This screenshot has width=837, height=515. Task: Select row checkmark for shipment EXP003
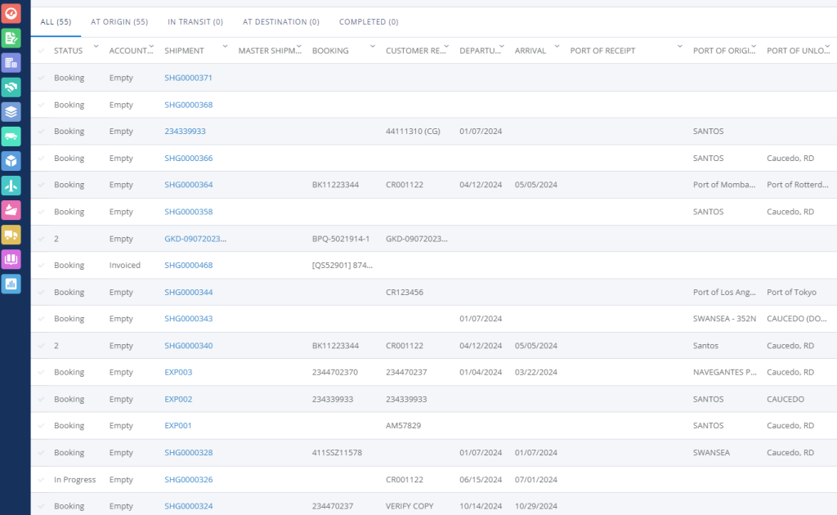(x=41, y=372)
